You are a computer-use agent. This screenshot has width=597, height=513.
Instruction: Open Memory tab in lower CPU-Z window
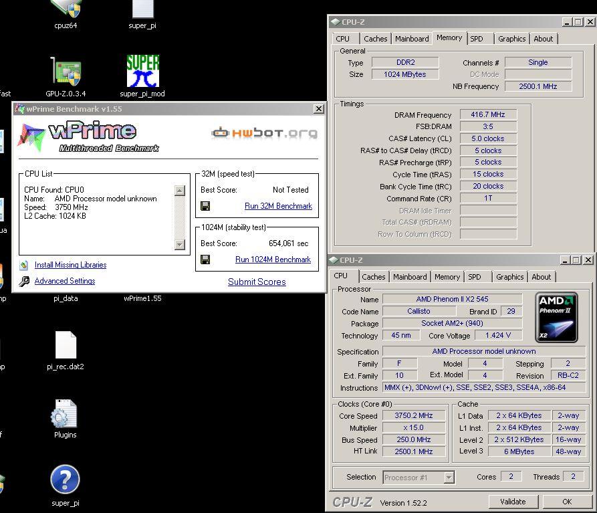point(447,277)
